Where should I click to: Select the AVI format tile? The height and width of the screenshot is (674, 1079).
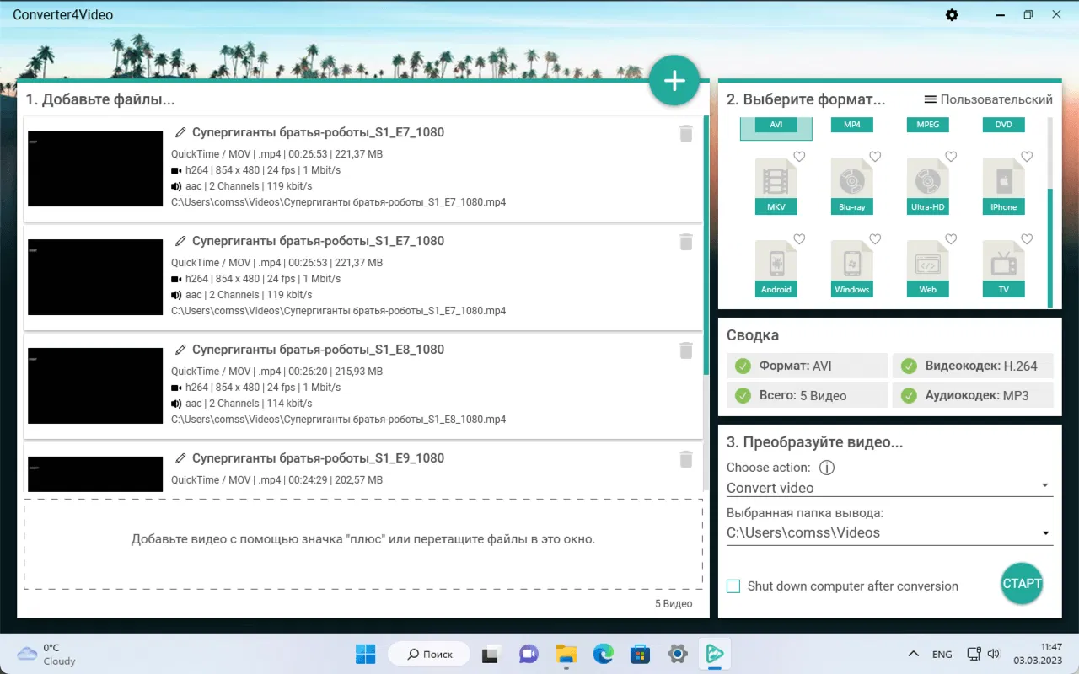click(776, 127)
